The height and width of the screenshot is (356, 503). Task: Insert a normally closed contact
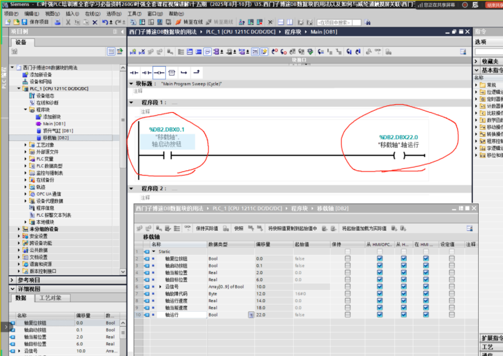tap(146, 73)
